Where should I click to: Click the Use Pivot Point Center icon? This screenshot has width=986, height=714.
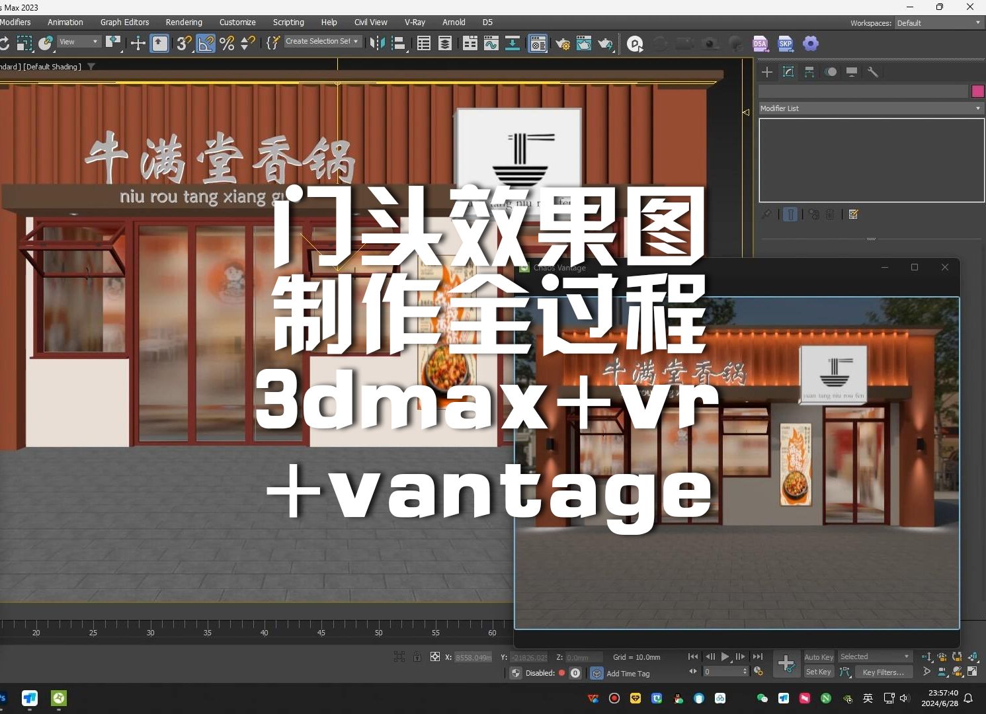(114, 44)
